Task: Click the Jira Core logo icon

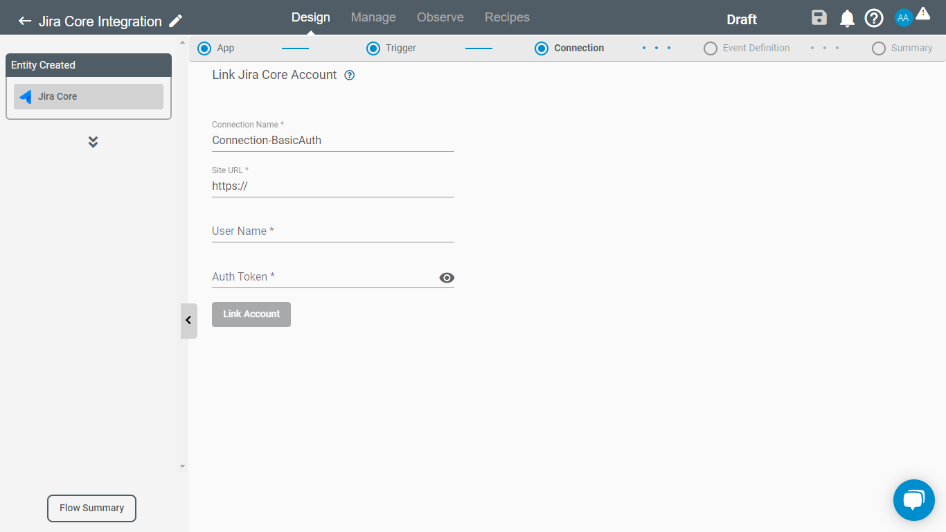Action: [26, 96]
